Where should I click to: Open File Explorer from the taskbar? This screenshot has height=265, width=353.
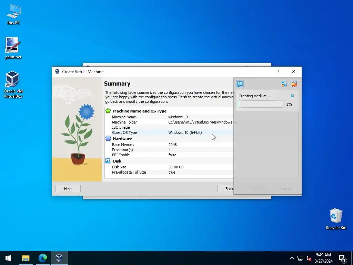(x=26, y=258)
